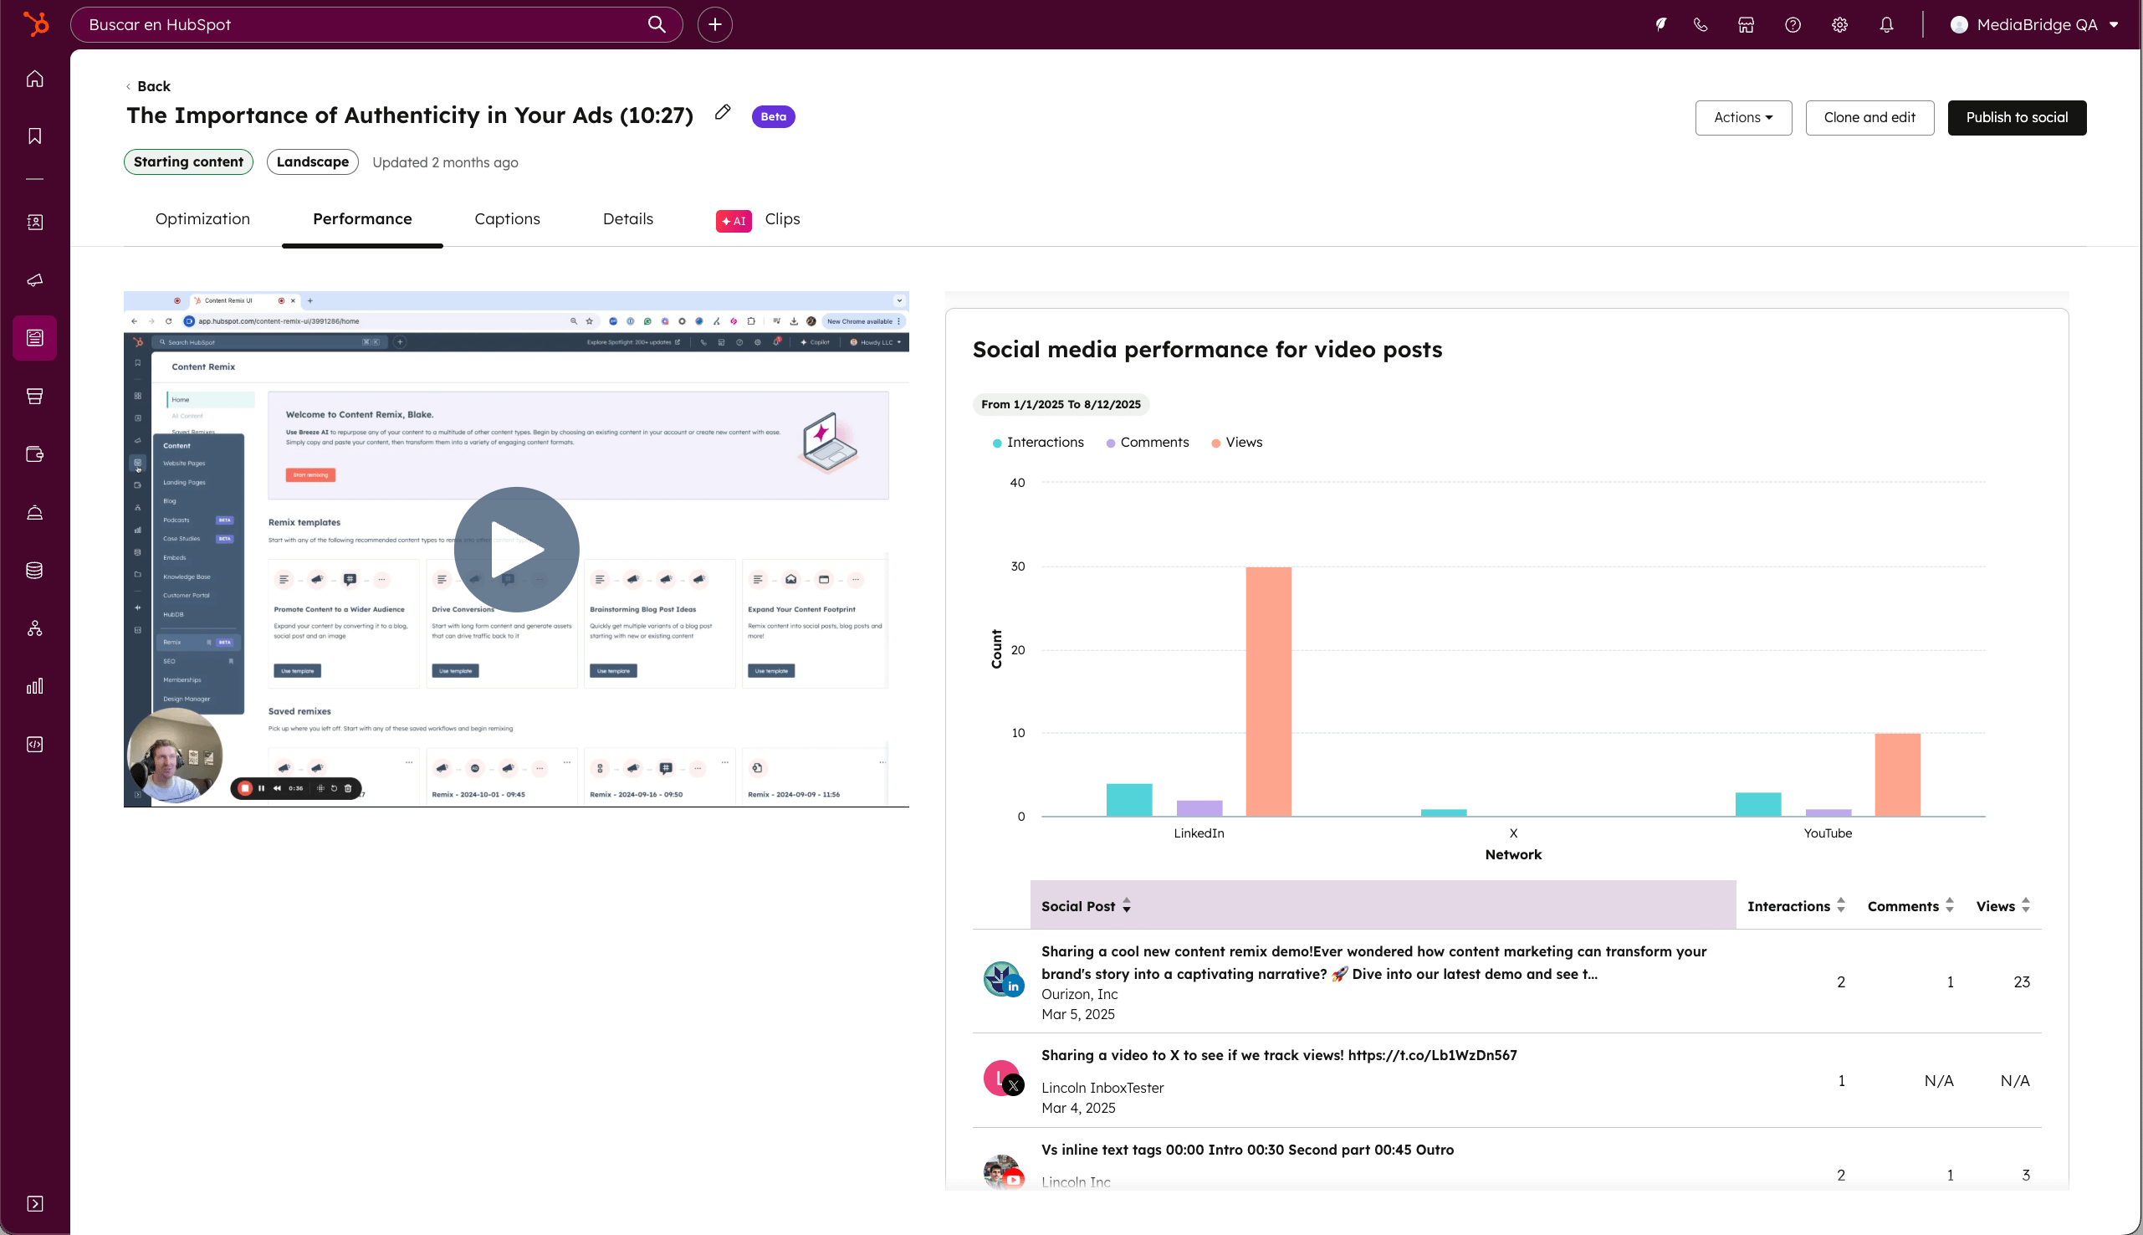Open Automation workflows sidebar icon
The height and width of the screenshot is (1235, 2143).
click(35, 628)
